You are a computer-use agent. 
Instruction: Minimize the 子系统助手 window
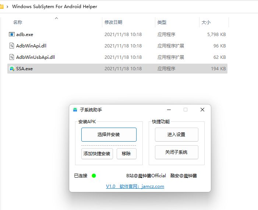169,110
